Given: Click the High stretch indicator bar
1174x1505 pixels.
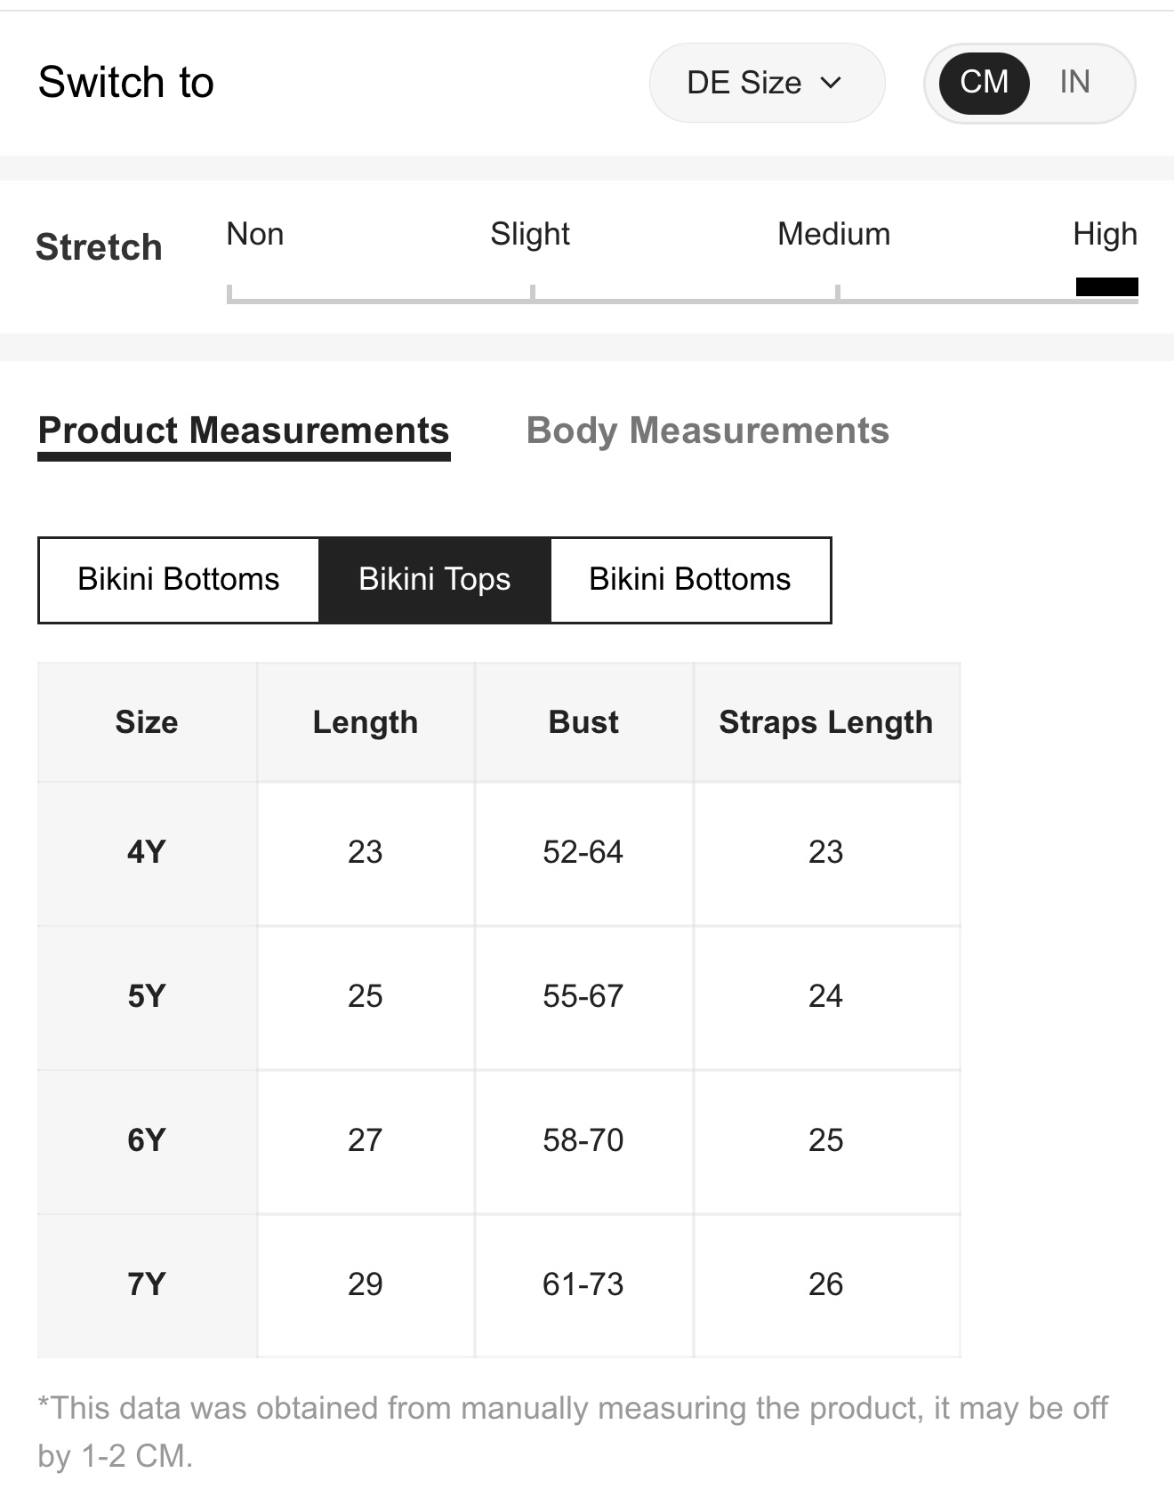Looking at the screenshot, I should click(1106, 286).
